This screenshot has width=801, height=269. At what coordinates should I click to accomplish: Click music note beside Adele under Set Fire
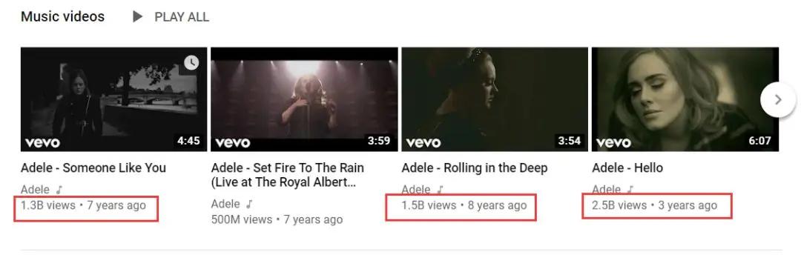(x=249, y=205)
